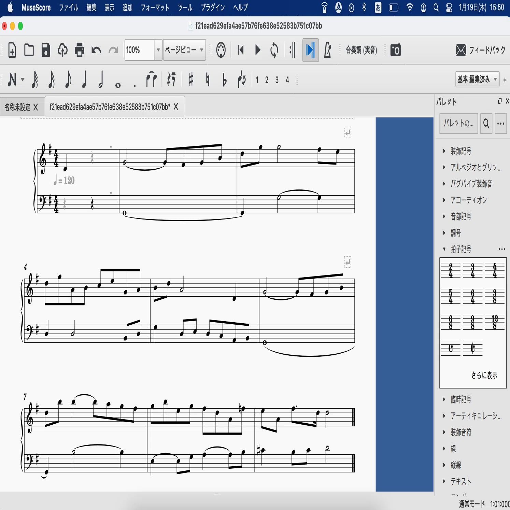Open the プラグイン menu
The image size is (510, 510).
click(x=213, y=8)
